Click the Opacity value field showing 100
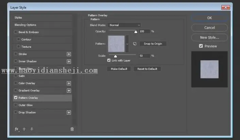The image size is (240, 140). 144,31
